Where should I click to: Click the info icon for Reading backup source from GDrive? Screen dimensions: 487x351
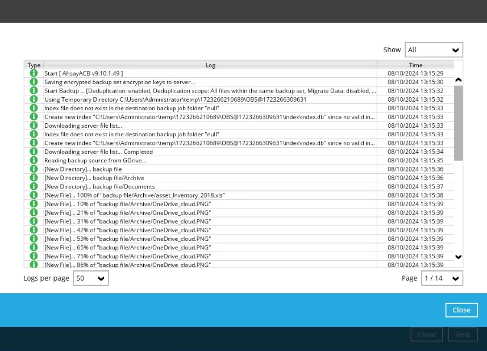click(34, 160)
